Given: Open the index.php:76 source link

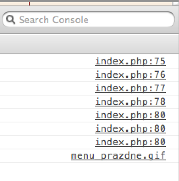Looking at the screenshot, I should pos(130,75).
